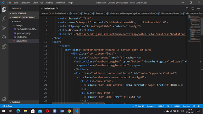The height and width of the screenshot is (114, 203).
Task: Open the Edit menu
Action: click(16, 3)
